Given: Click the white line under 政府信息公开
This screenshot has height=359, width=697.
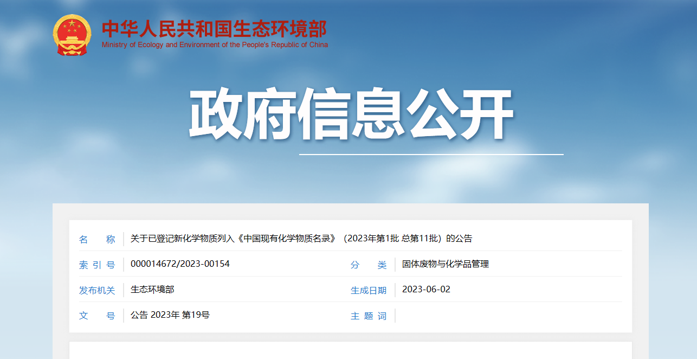Looking at the screenshot, I should [431, 155].
